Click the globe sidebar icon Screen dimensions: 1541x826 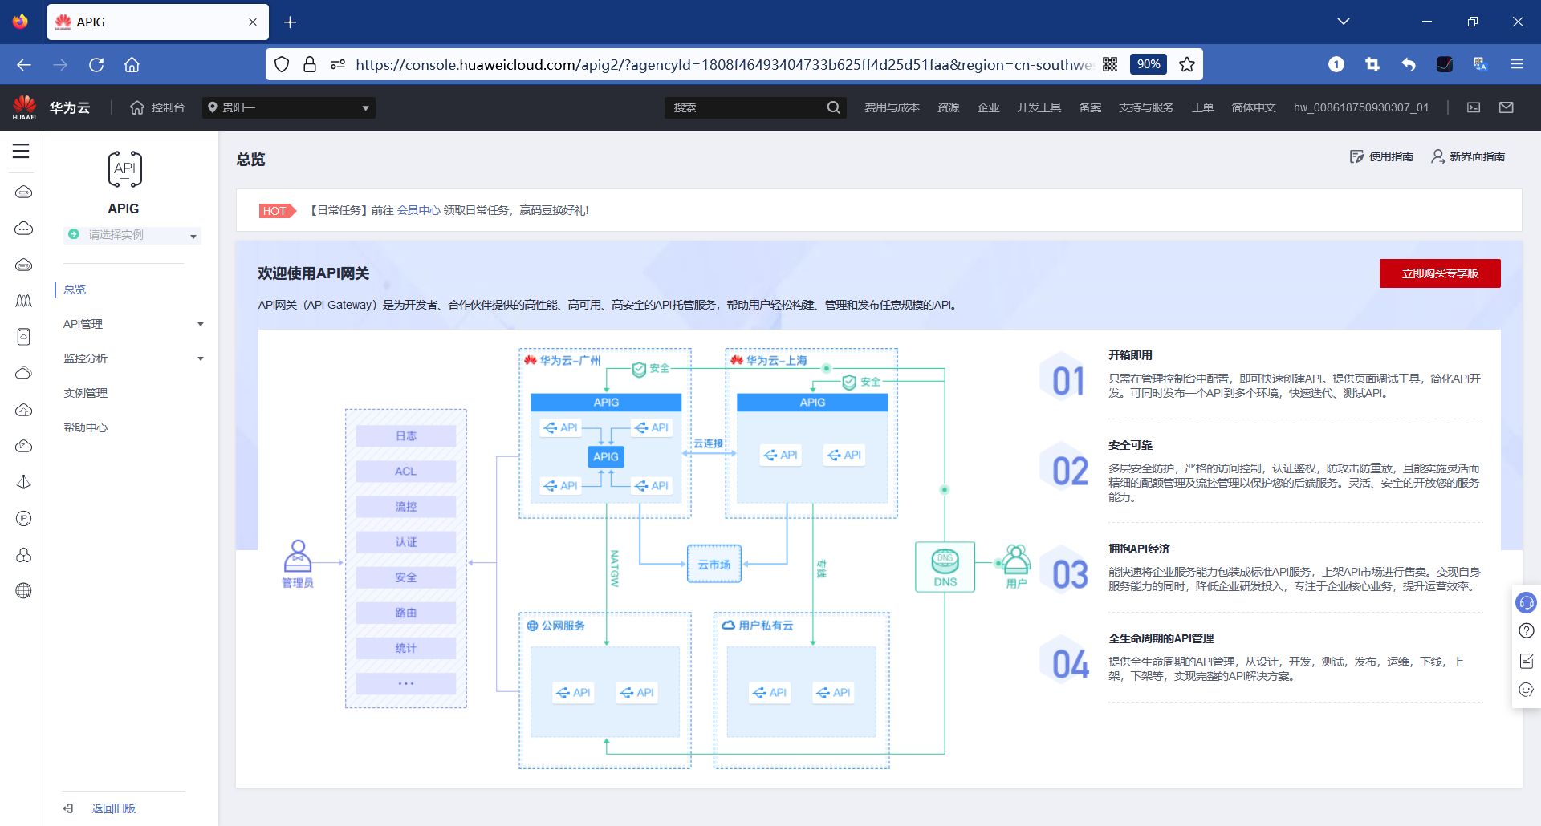coord(24,591)
